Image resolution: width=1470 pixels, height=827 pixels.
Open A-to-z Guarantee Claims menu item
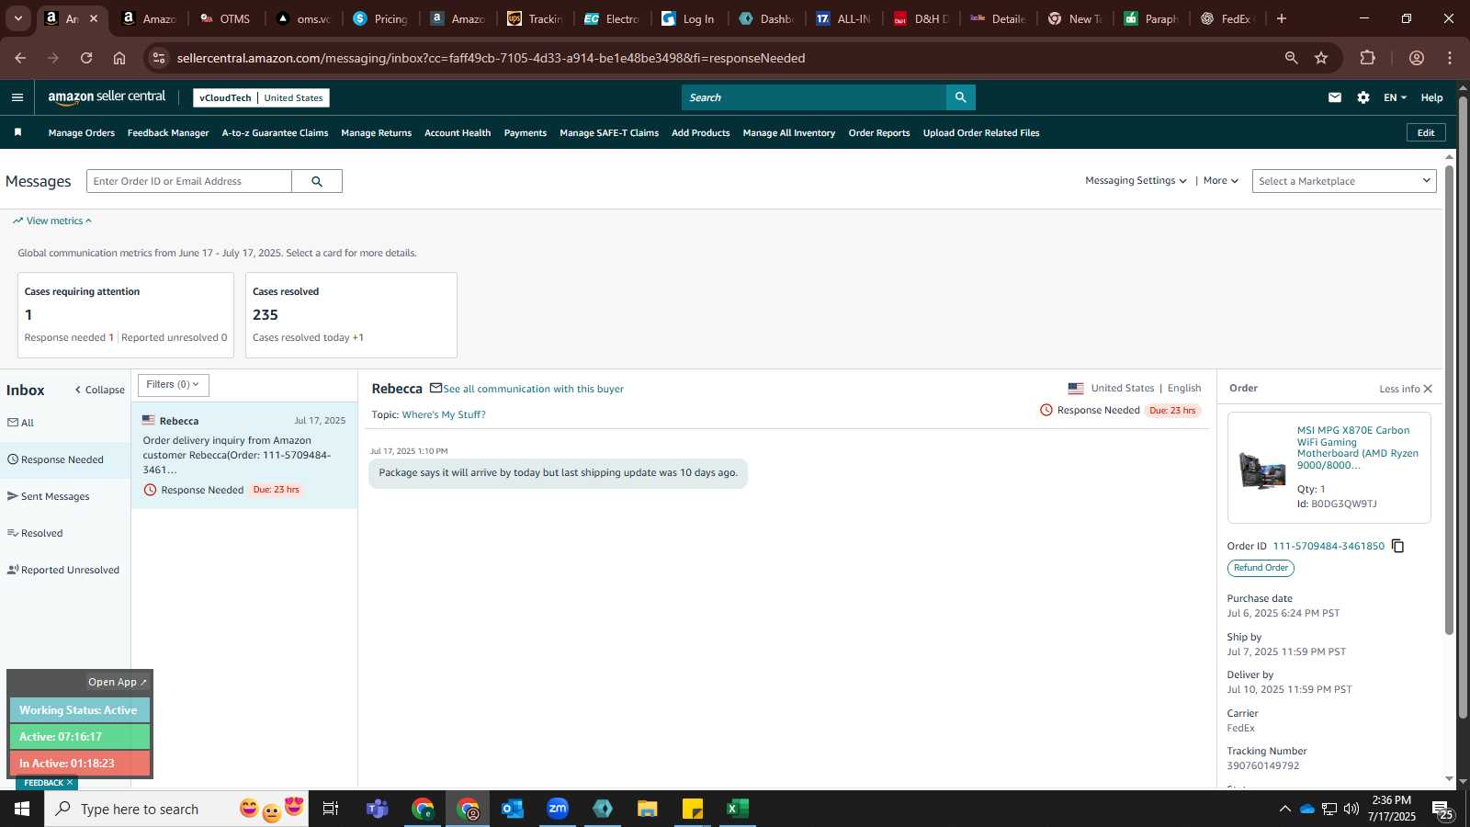point(275,133)
